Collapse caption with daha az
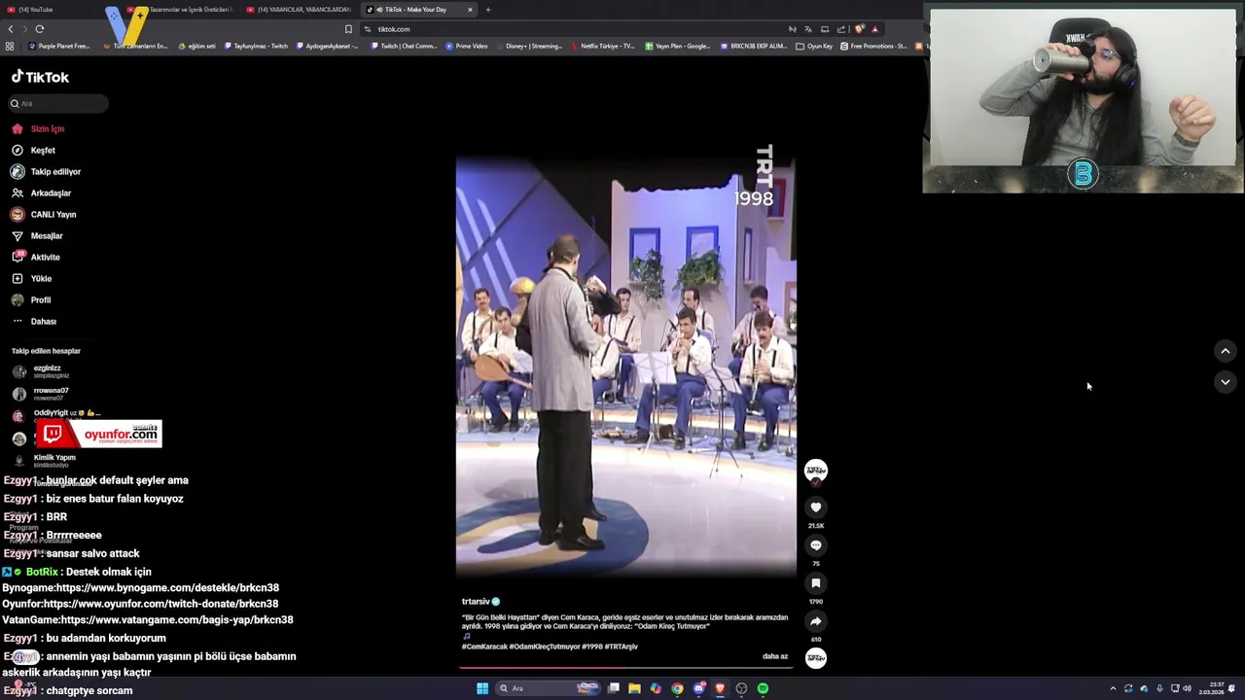 [775, 656]
